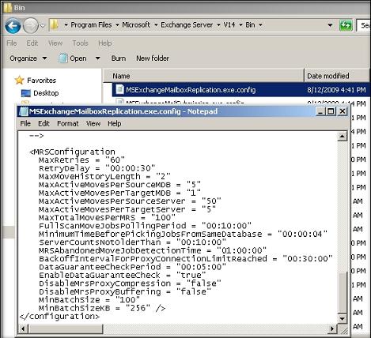Expand the arrow next to Open button
This screenshot has width=371, height=338.
(97, 58)
